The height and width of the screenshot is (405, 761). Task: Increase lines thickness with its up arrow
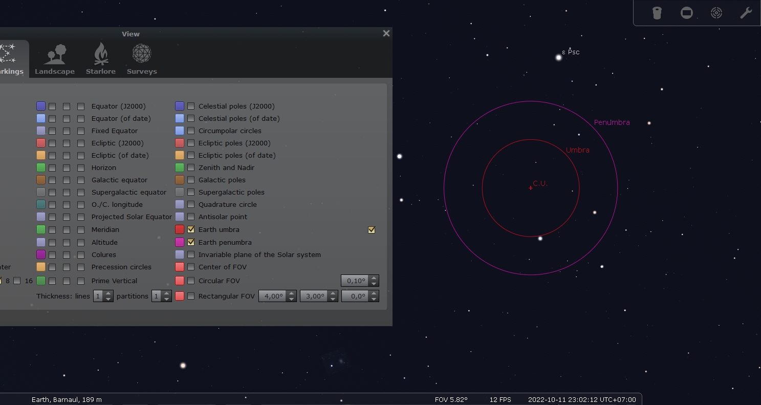107,293
